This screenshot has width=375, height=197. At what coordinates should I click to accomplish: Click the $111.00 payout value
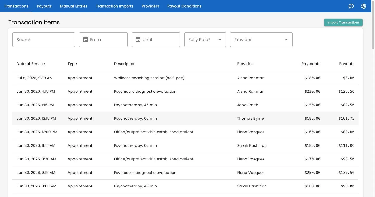click(x=346, y=145)
